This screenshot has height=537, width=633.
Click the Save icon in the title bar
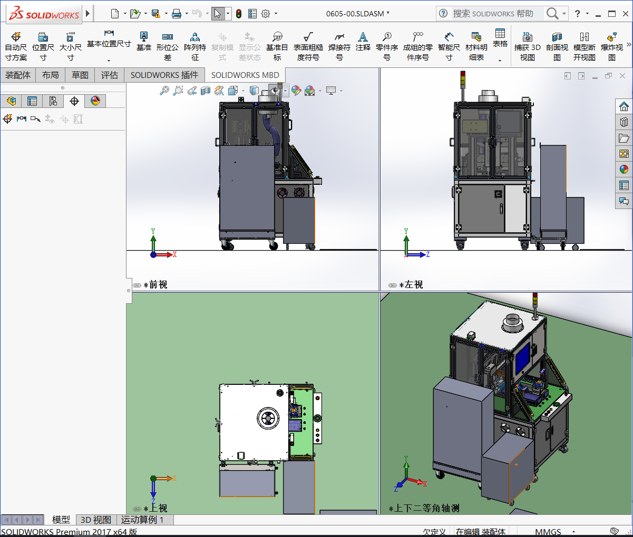(x=155, y=14)
